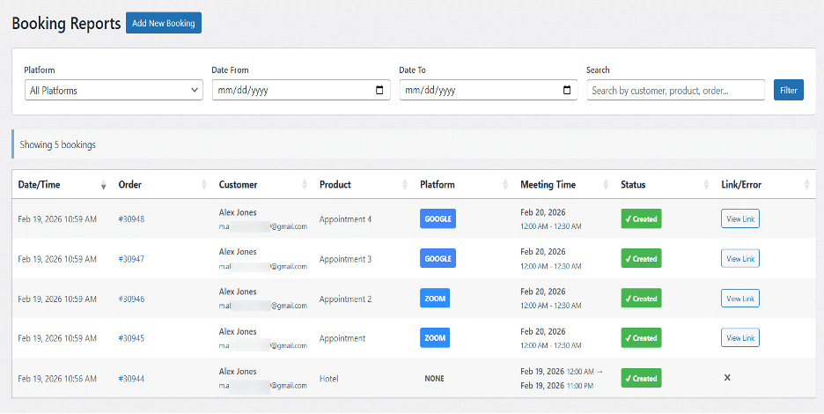Open order #30946 link

tap(131, 299)
